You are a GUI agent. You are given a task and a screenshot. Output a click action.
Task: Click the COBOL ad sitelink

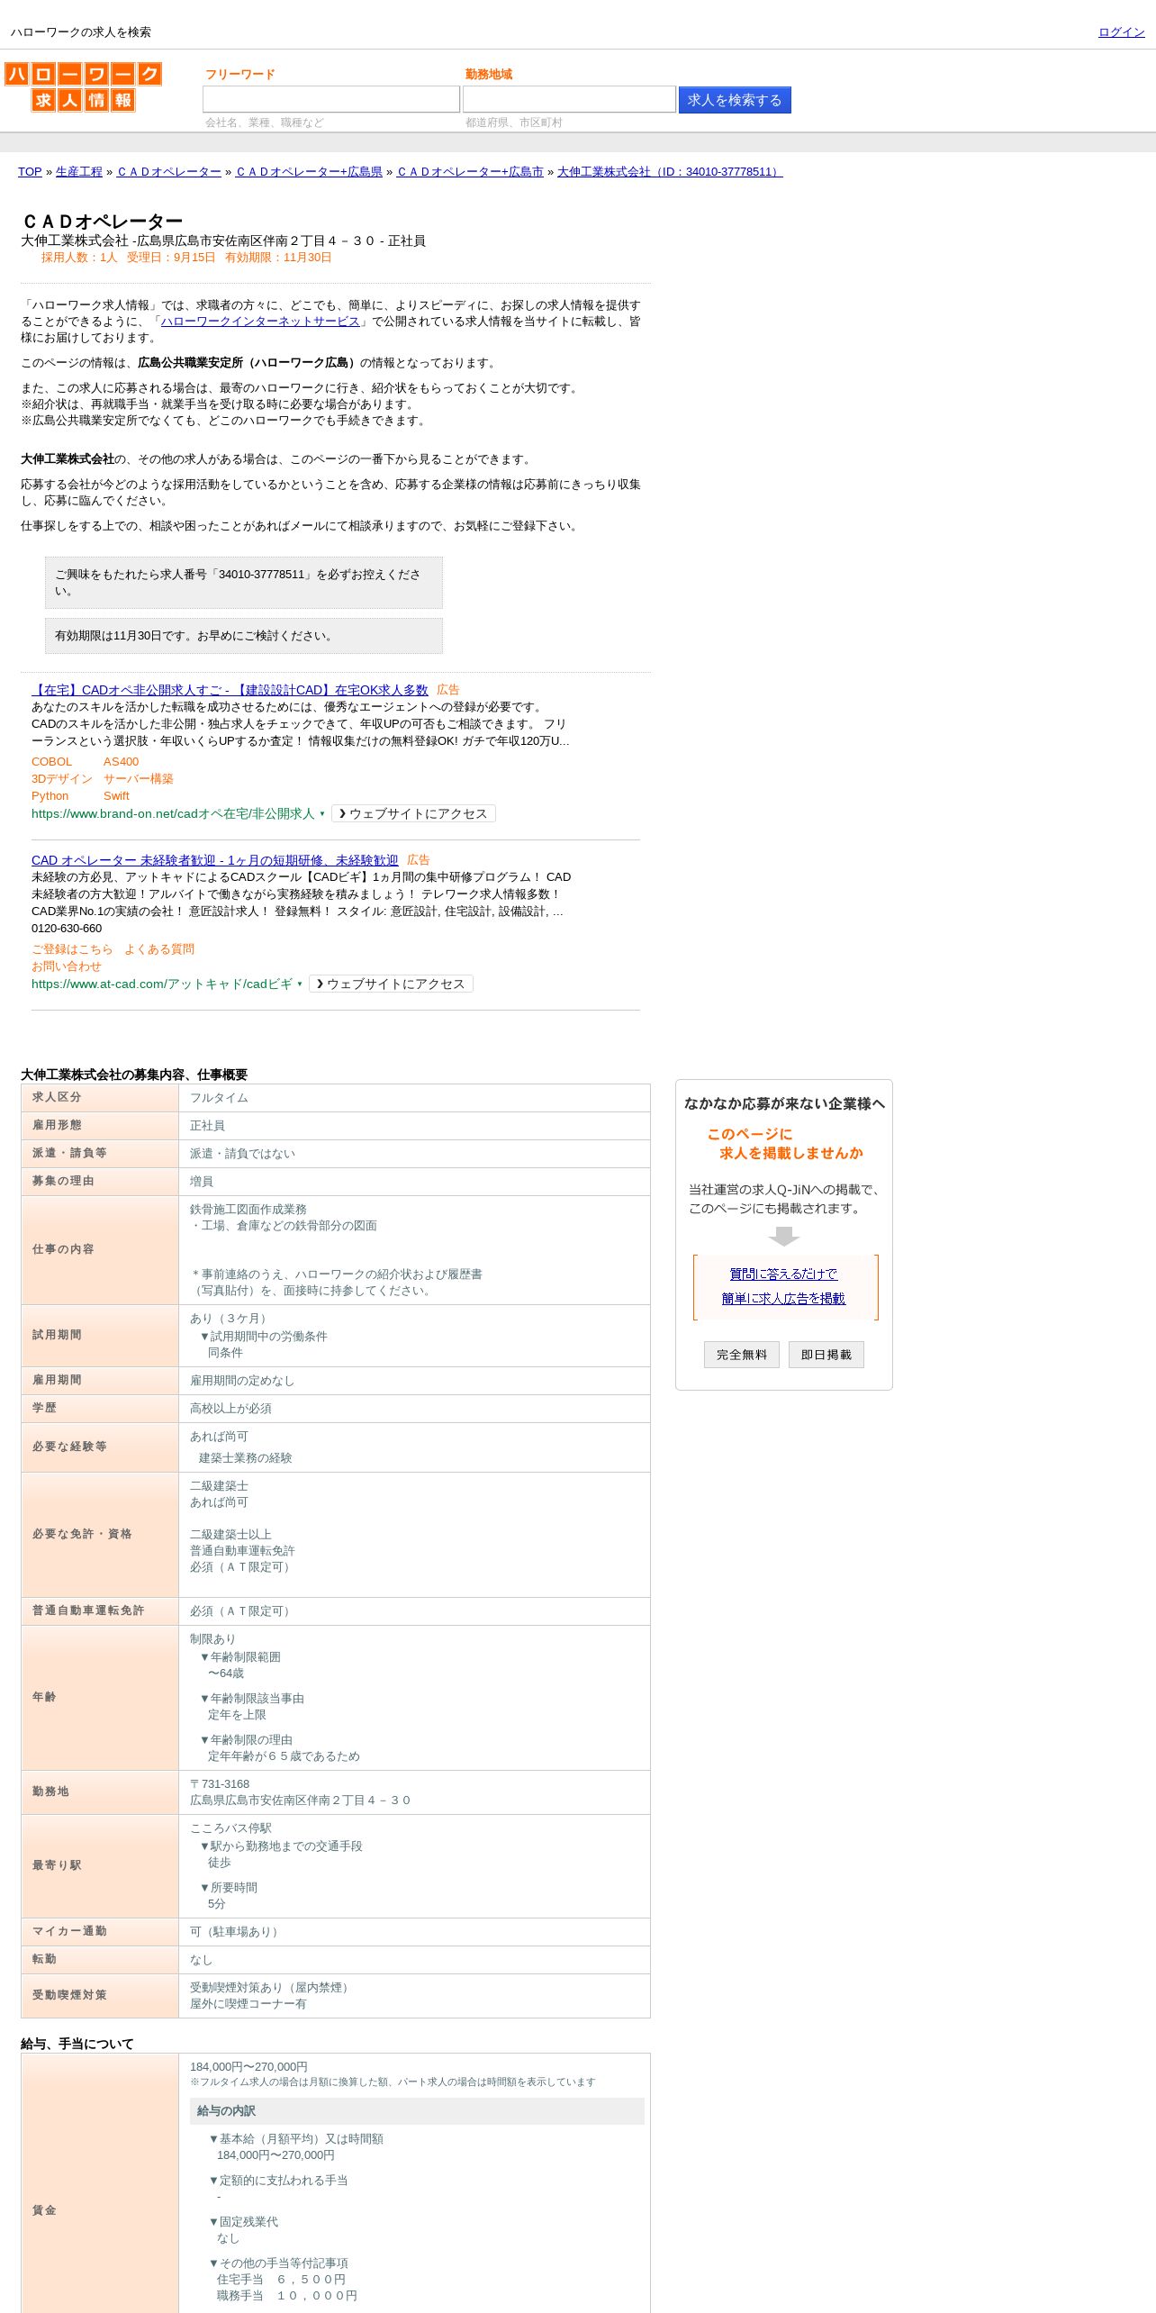(51, 762)
